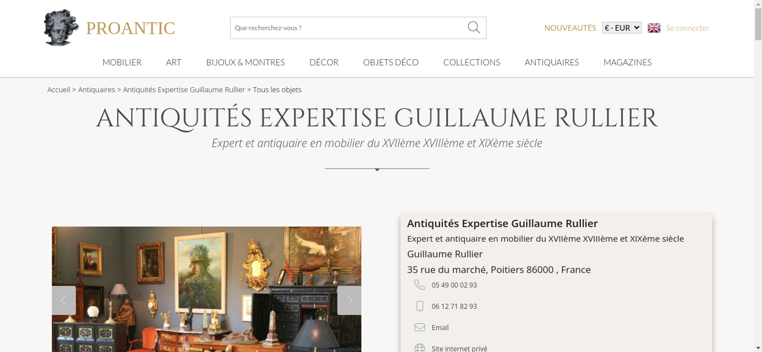
Task: Click the Se connecter link
Action: tap(687, 28)
